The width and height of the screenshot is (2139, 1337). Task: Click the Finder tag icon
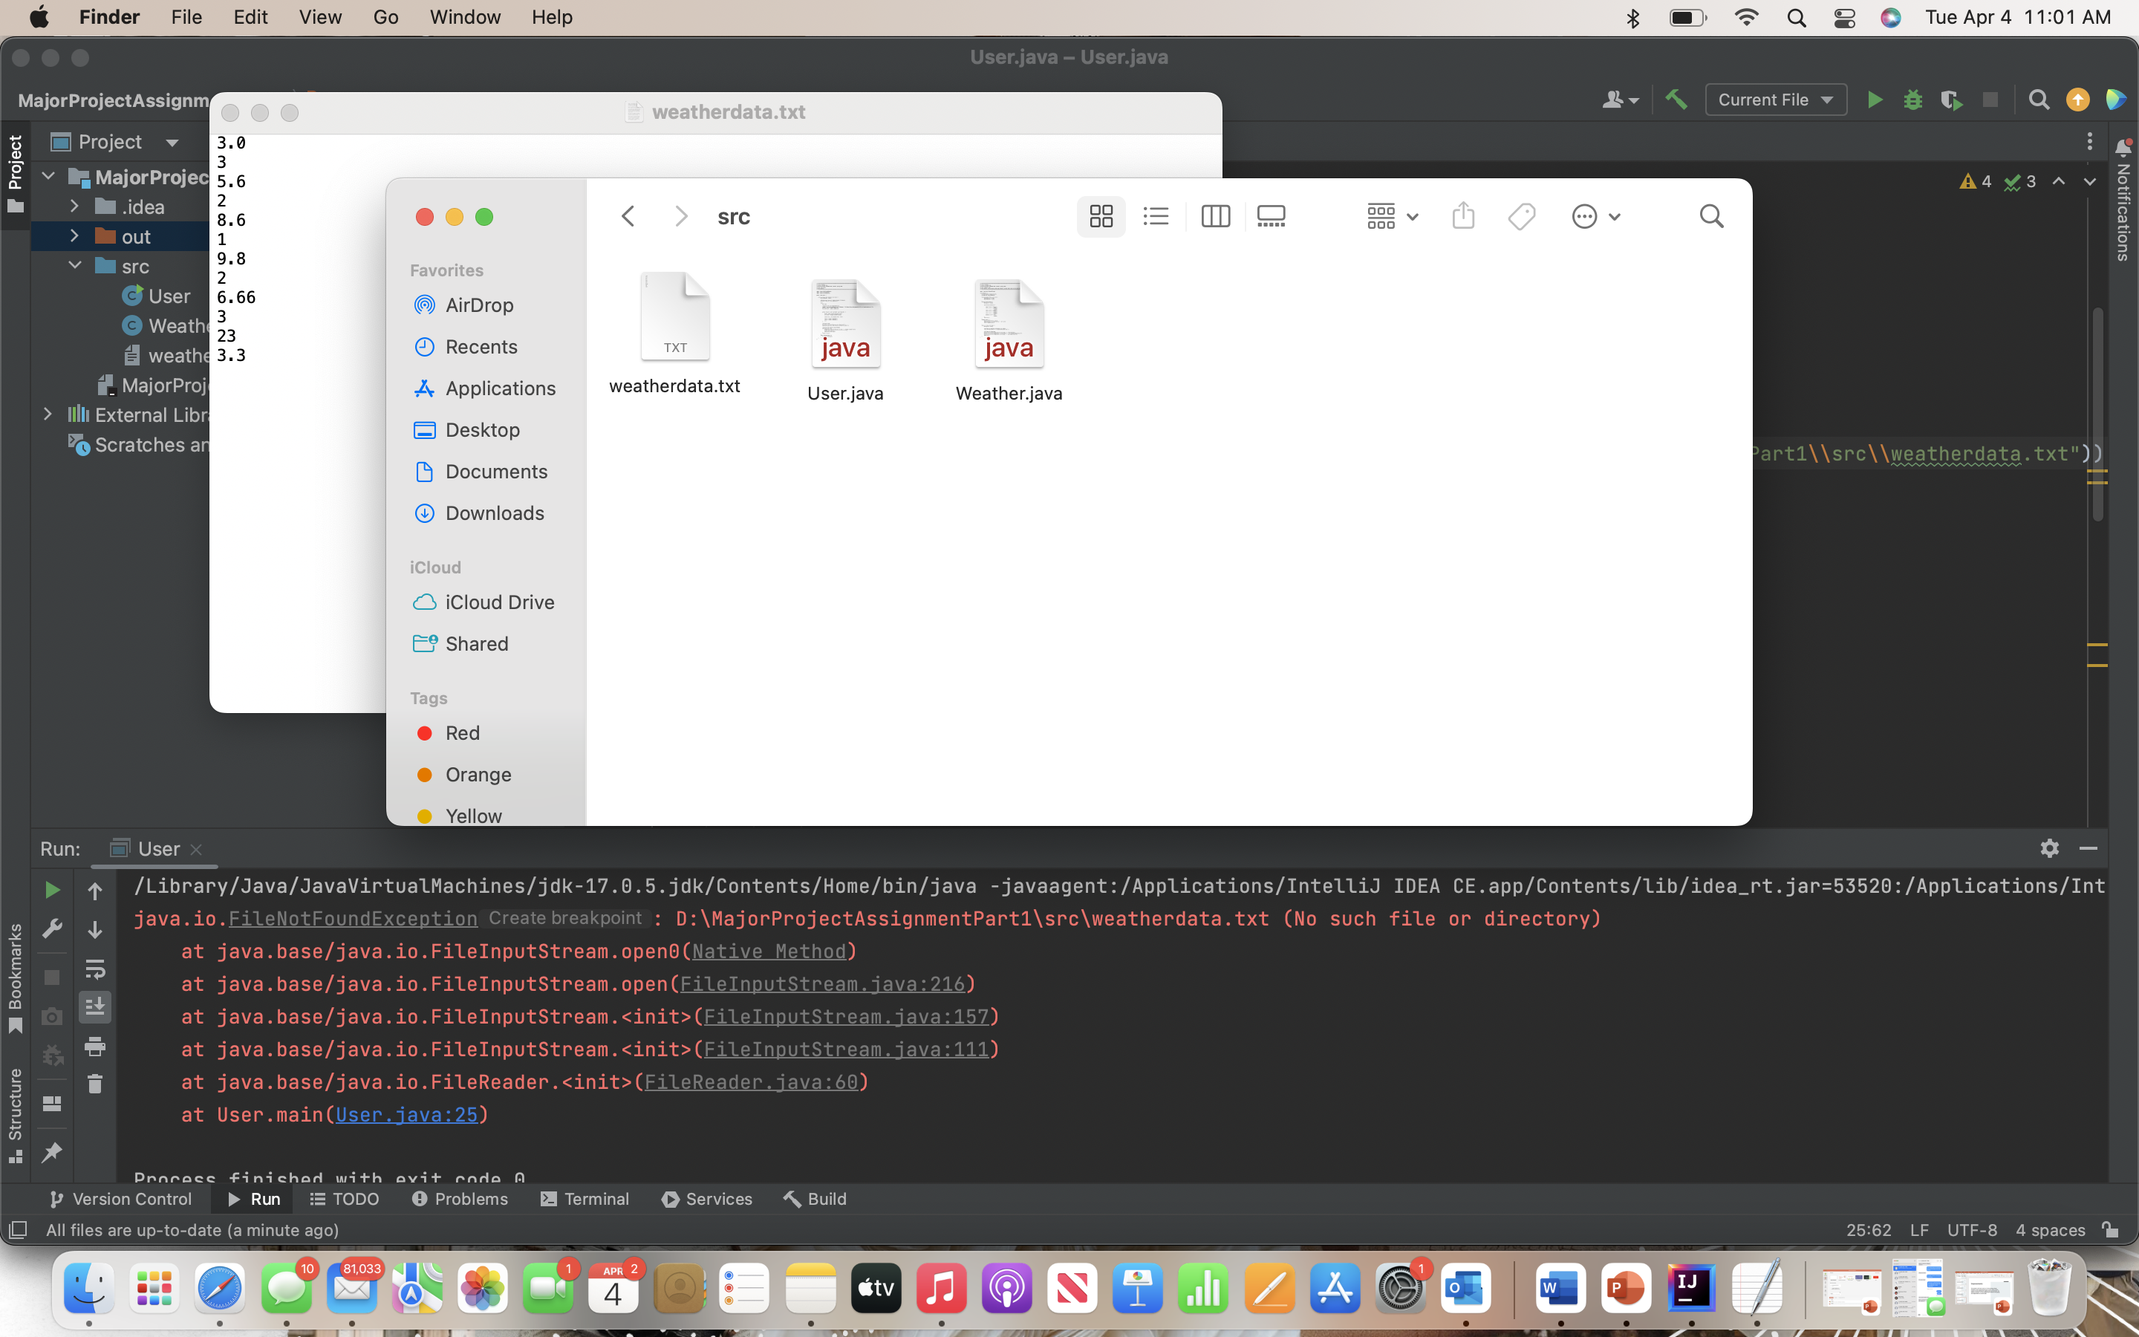click(1521, 217)
